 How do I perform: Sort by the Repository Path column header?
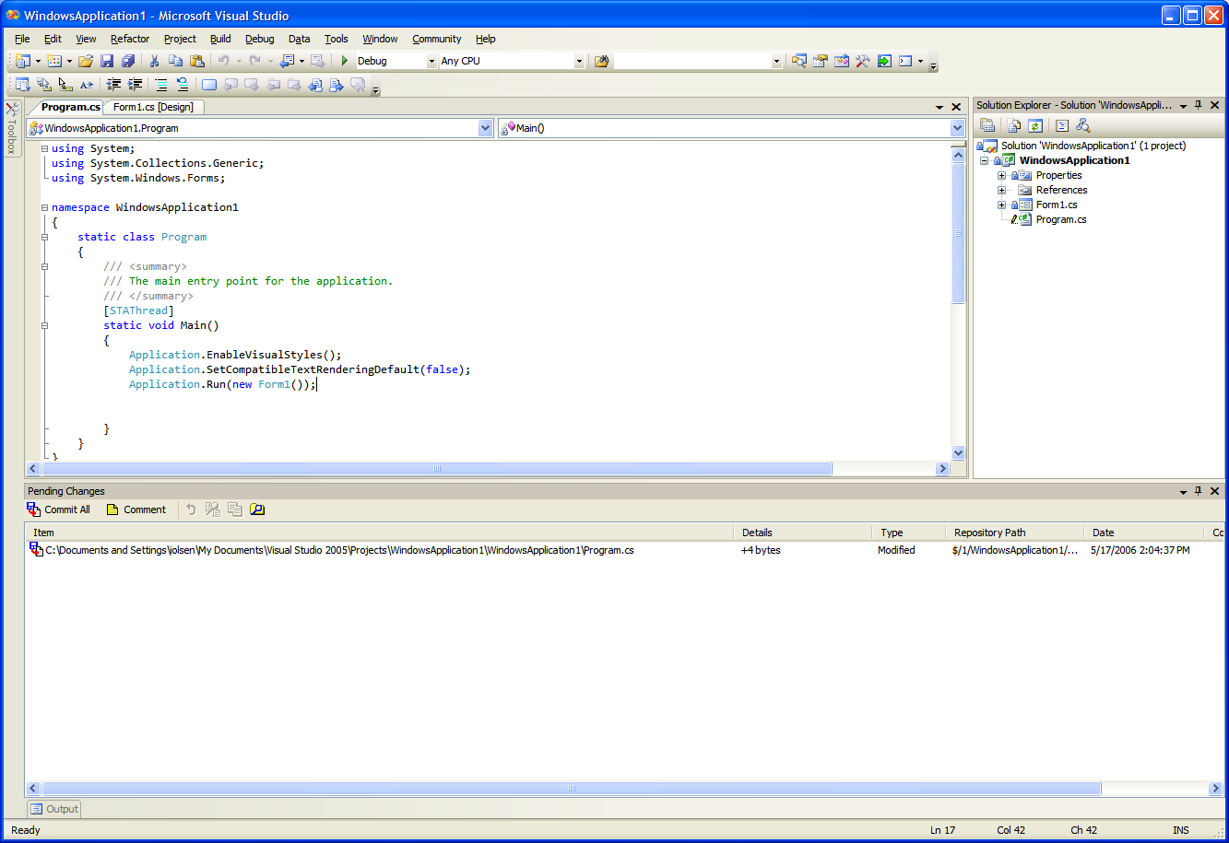[1014, 533]
